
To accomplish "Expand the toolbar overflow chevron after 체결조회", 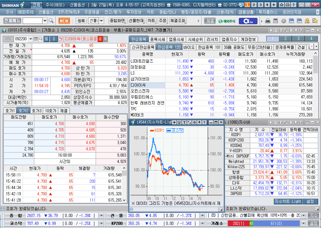I will (x=198, y=21).
